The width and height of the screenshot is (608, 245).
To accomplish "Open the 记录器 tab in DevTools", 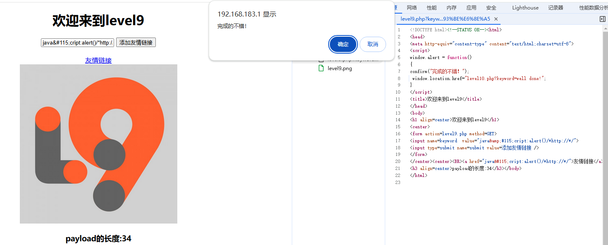I will click(x=556, y=7).
